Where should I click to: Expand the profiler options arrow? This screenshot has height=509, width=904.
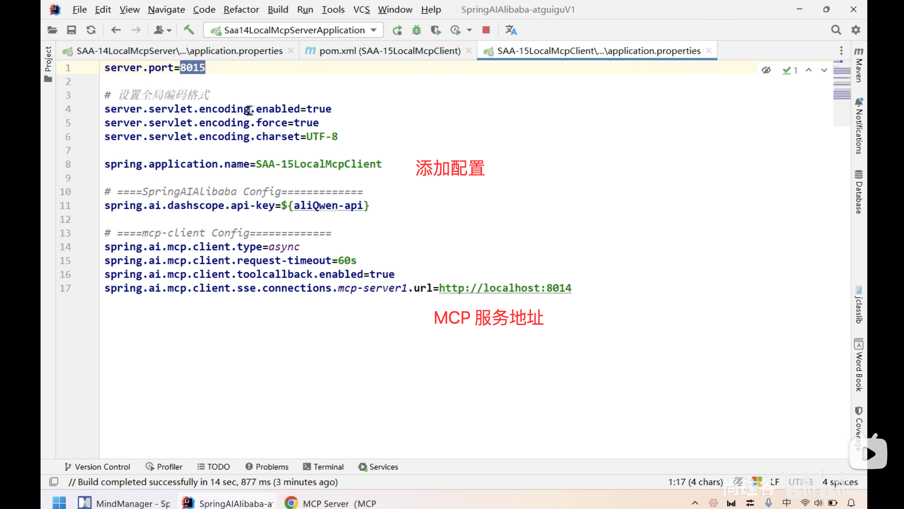[469, 30]
